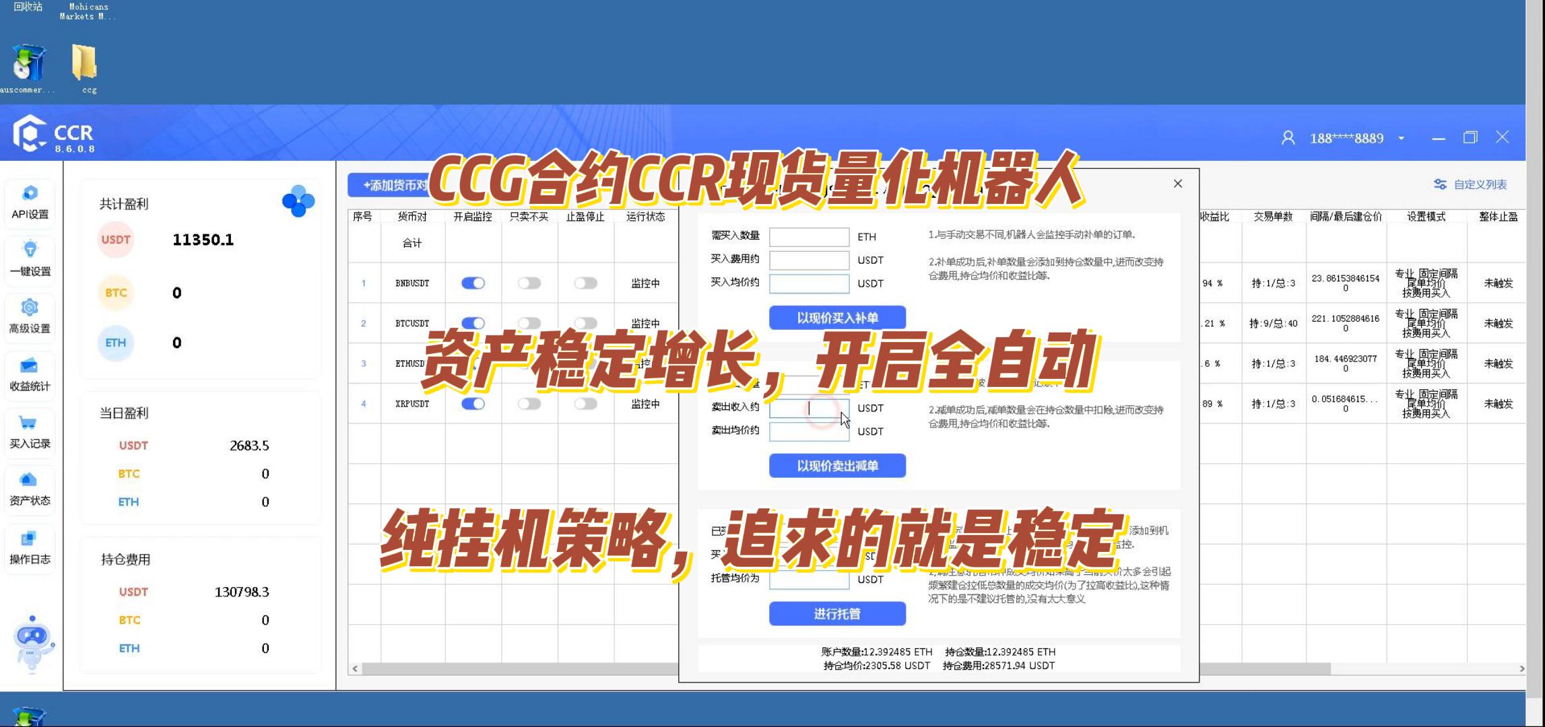This screenshot has width=1545, height=727.
Task: Click the 持:9/总:40 trade count cell
Action: [1273, 323]
